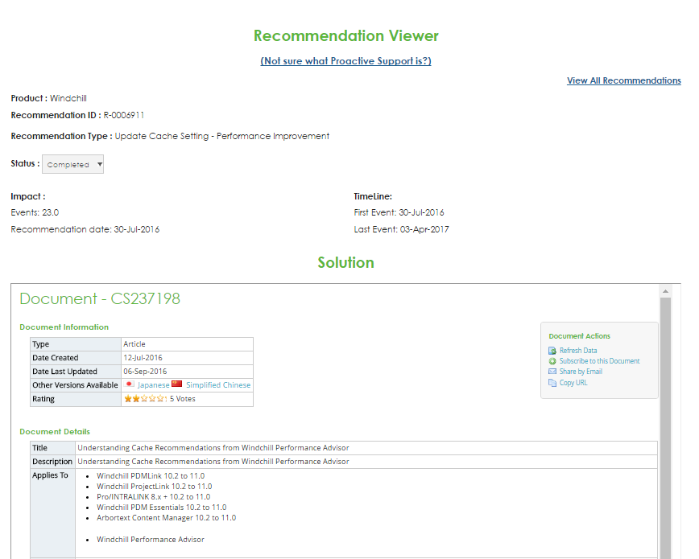Click the Date Created value 12-Jul-2016
Viewport: 699px width, 559px height.
[143, 358]
